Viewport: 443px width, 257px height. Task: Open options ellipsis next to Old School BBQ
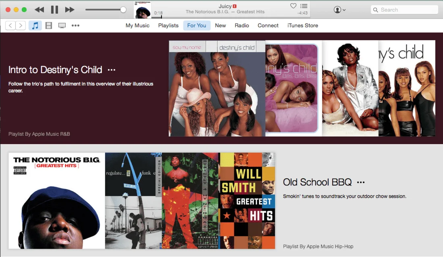click(x=361, y=182)
